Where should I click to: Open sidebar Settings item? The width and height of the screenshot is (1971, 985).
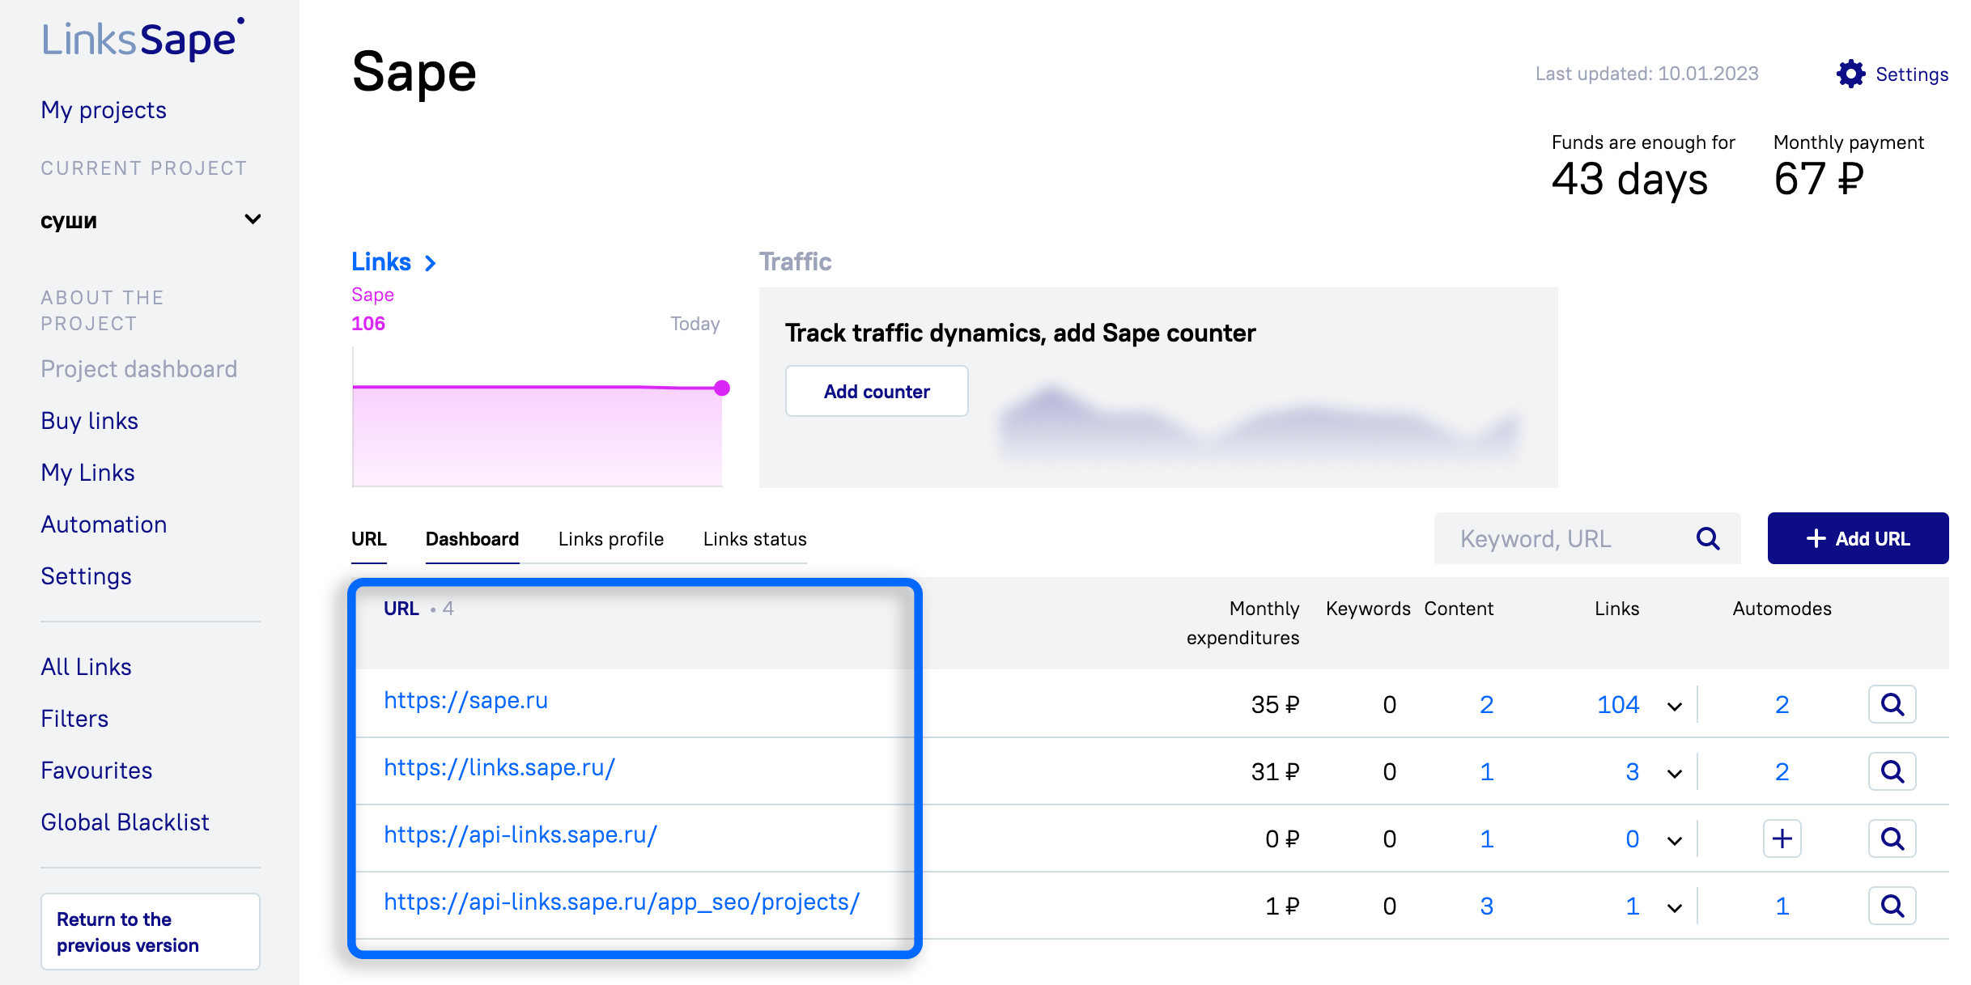(x=86, y=576)
